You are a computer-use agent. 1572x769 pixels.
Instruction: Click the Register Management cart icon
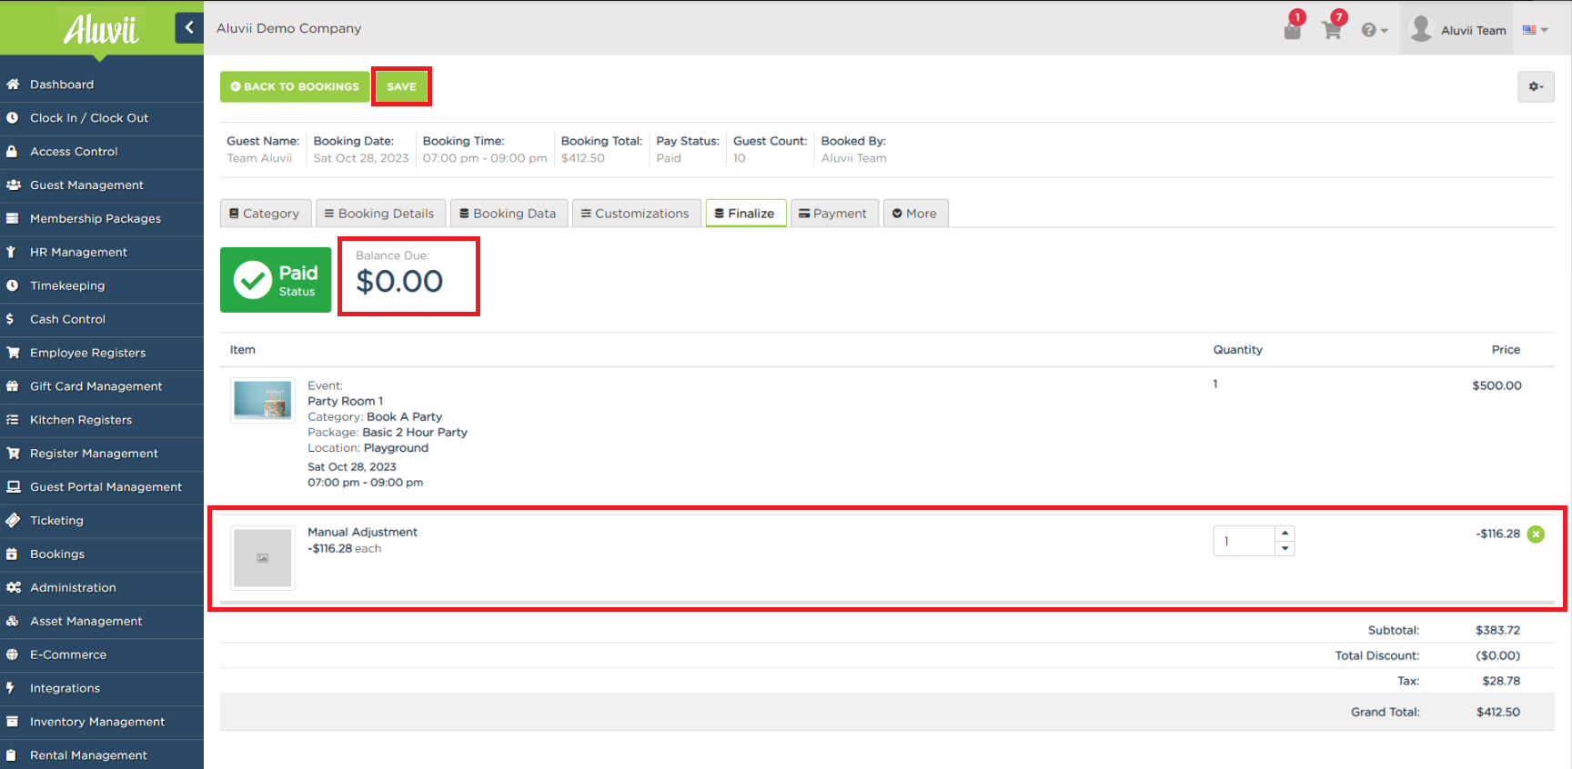click(x=13, y=454)
